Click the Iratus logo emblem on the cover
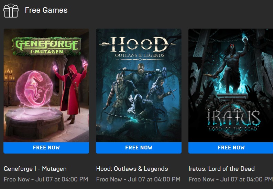The image size is (273, 189). point(233,120)
